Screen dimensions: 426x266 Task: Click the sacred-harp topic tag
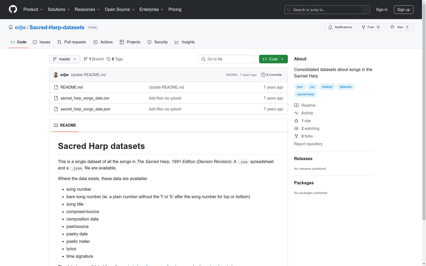(x=305, y=94)
